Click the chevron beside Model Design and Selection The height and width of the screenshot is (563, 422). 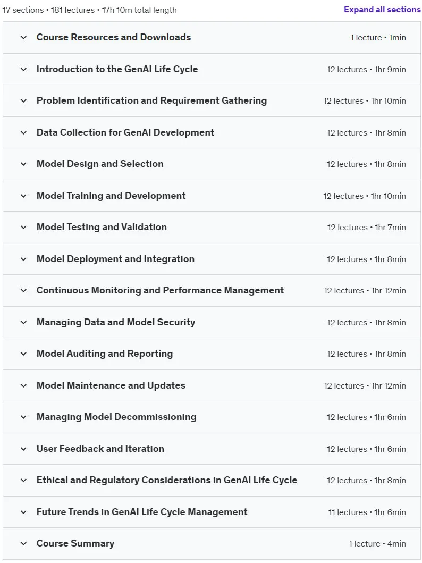[x=24, y=164]
